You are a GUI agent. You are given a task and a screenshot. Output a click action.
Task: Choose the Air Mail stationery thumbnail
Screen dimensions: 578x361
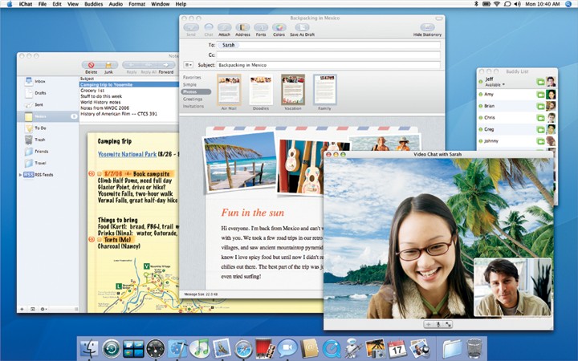click(229, 90)
